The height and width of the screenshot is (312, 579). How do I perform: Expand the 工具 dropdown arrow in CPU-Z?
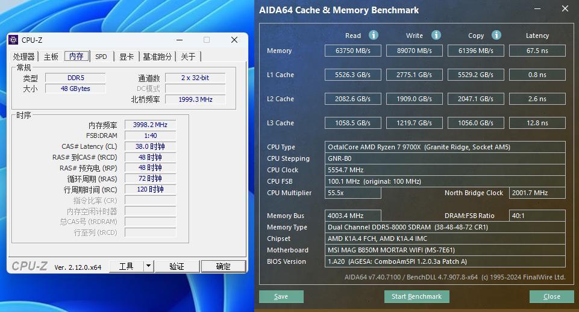pos(148,266)
